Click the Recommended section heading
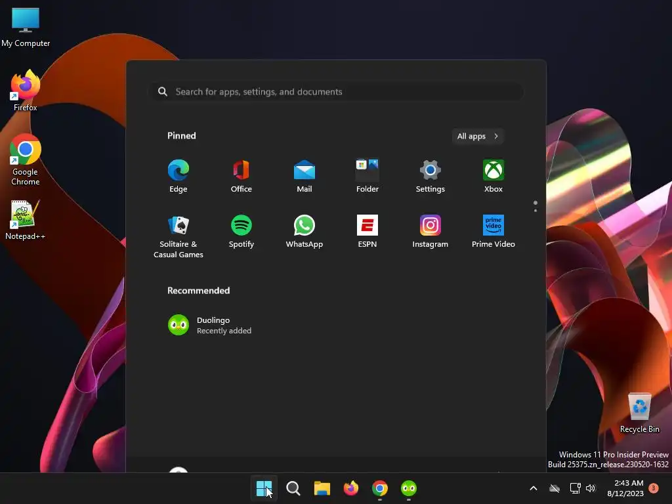 [198, 291]
